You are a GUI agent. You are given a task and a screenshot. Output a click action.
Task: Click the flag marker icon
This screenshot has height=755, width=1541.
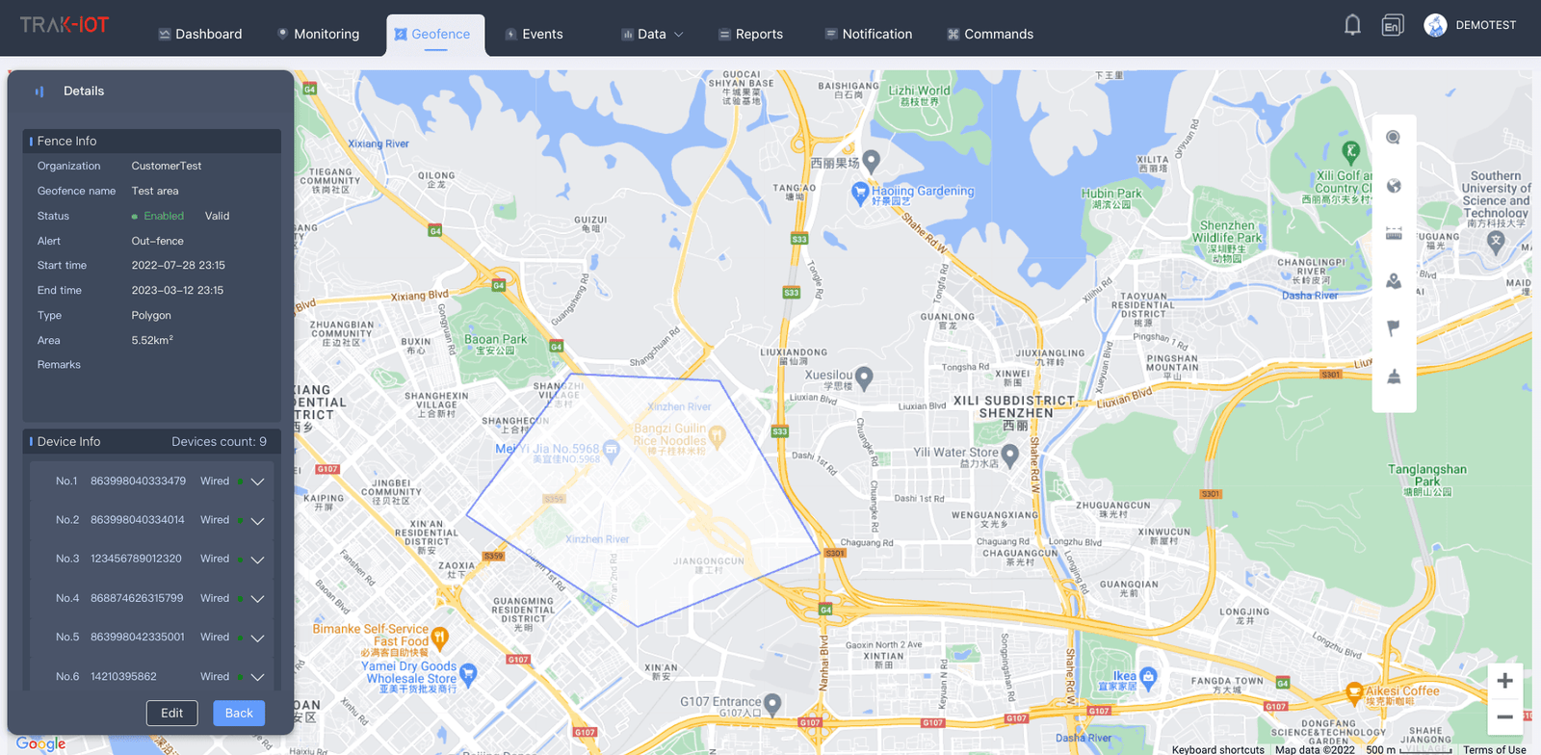click(x=1393, y=328)
